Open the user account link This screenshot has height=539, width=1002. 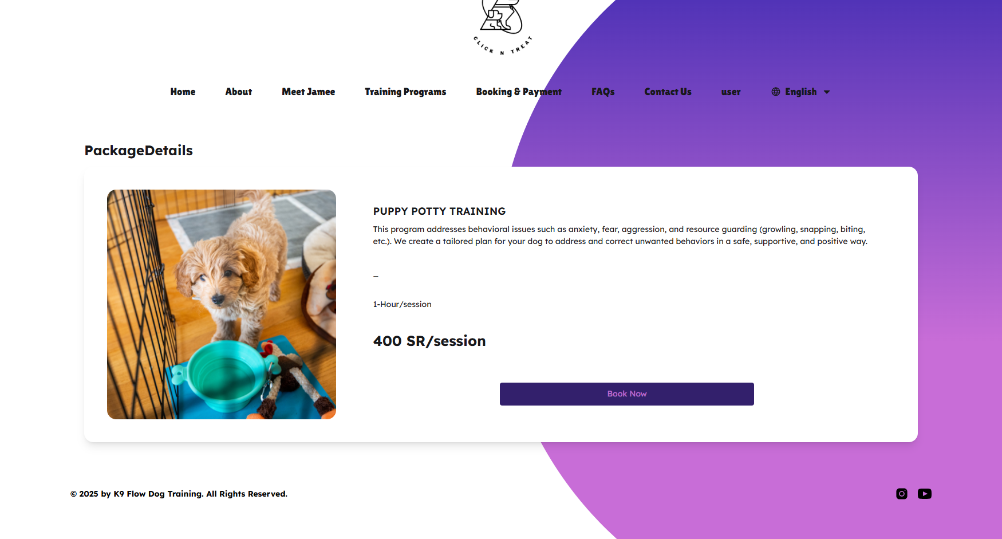click(731, 92)
